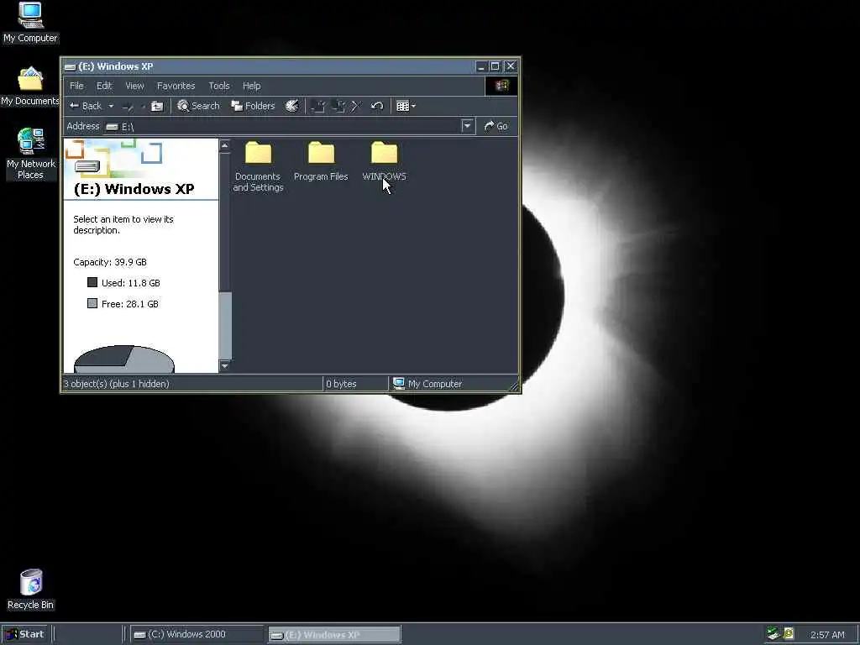Click the drive icon in title bar
This screenshot has height=645, width=860.
pyautogui.click(x=71, y=67)
